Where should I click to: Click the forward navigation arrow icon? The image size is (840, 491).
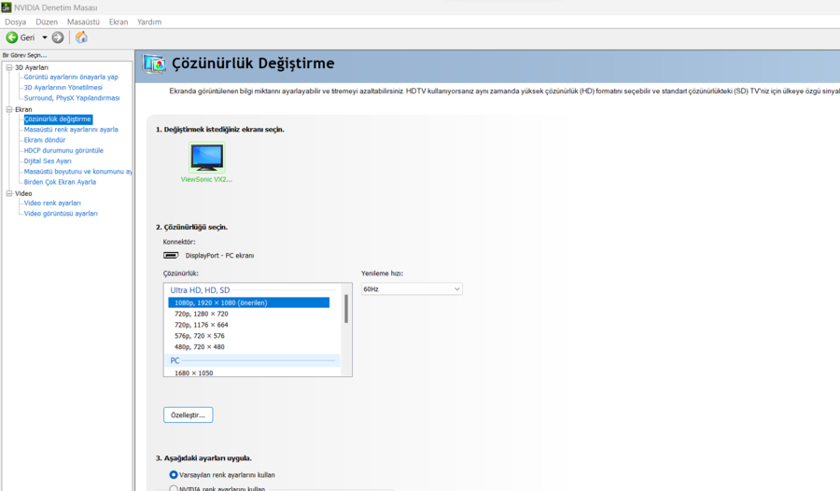click(x=58, y=37)
